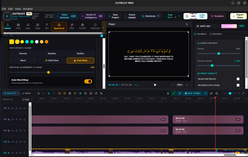The image size is (248, 157).
Task: Delete the VID track with its trash icon
Action: pyautogui.click(x=24, y=142)
